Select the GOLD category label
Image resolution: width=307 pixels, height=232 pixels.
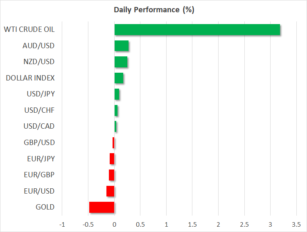[45, 207]
